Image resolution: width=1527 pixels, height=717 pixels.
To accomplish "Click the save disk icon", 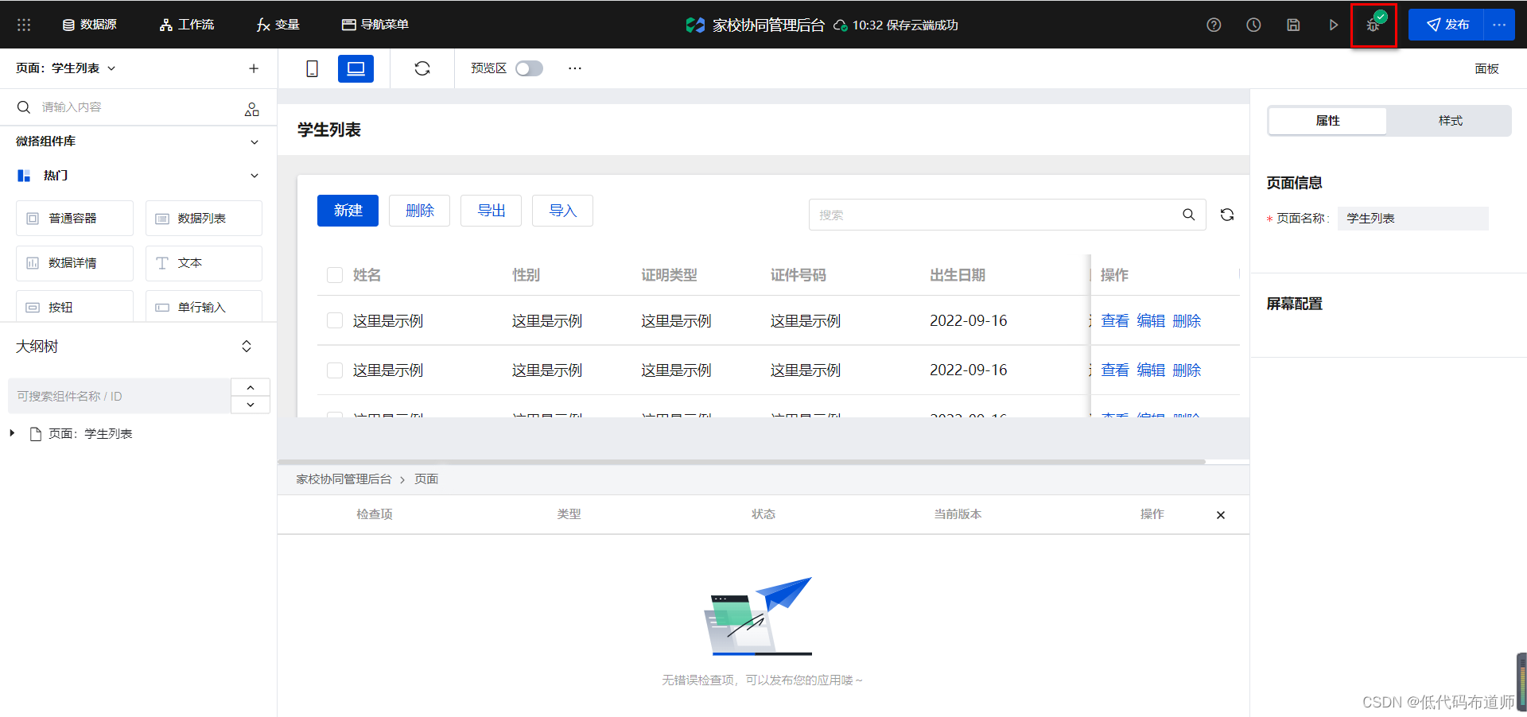I will pos(1293,25).
